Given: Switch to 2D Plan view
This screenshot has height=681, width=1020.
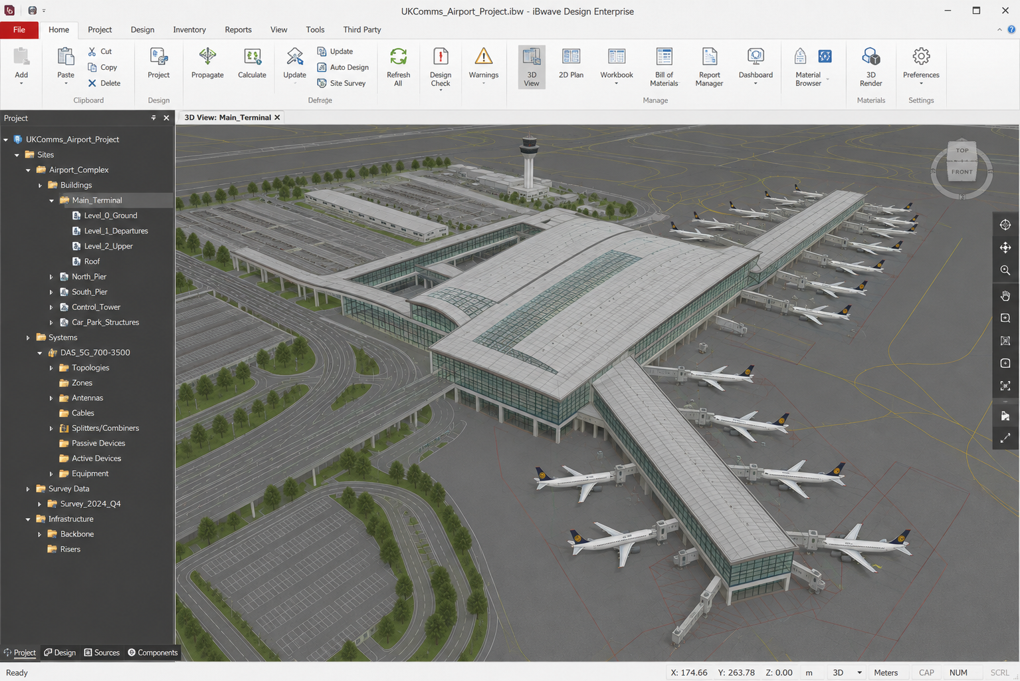Looking at the screenshot, I should click(571, 64).
